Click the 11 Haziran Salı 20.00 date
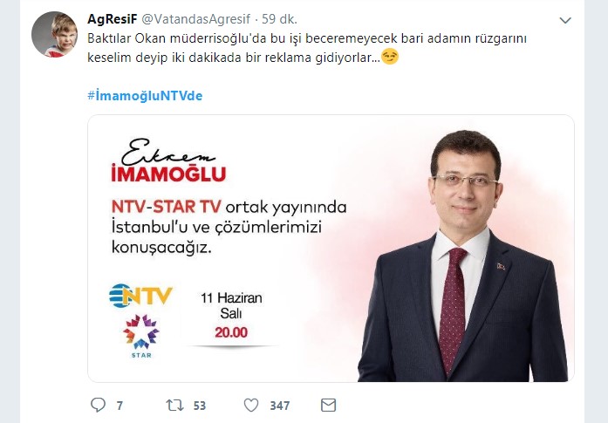Viewport: 608px width, 423px height. (x=231, y=315)
